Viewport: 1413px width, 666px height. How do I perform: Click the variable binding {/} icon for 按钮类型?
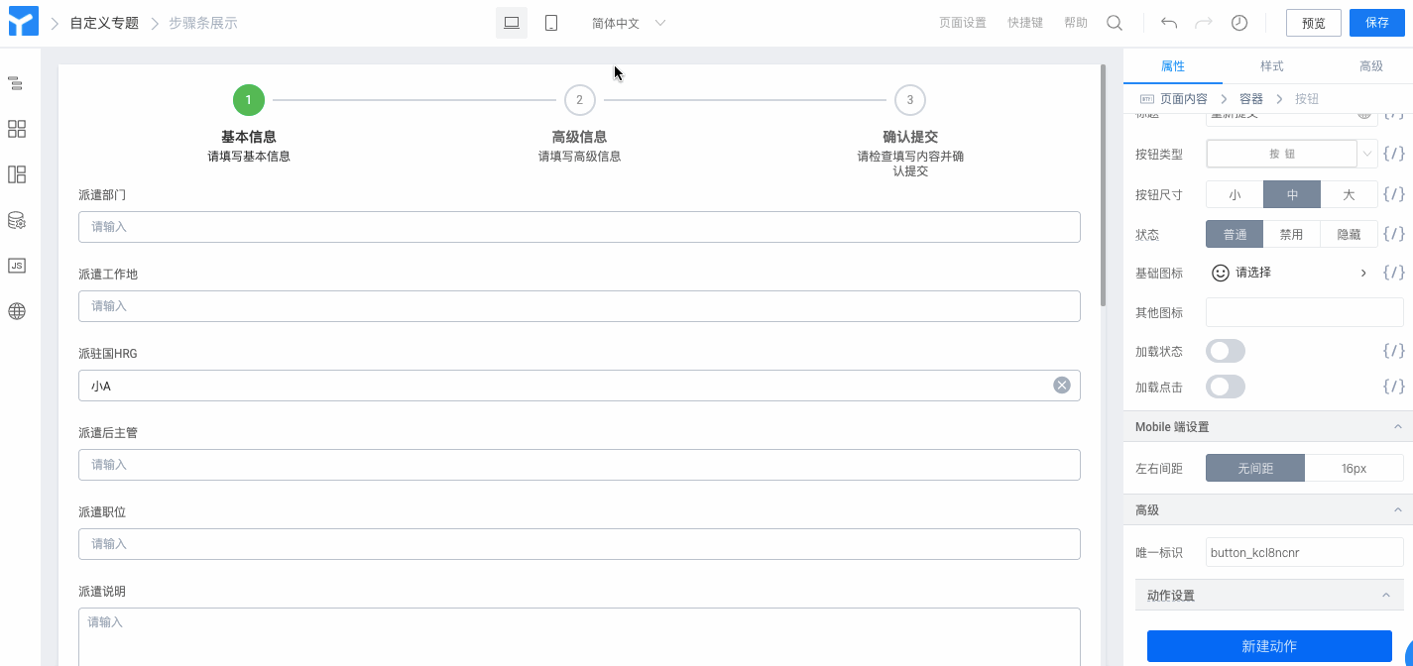1394,154
